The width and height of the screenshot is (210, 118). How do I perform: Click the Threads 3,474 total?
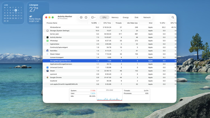pyautogui.click(x=136, y=91)
